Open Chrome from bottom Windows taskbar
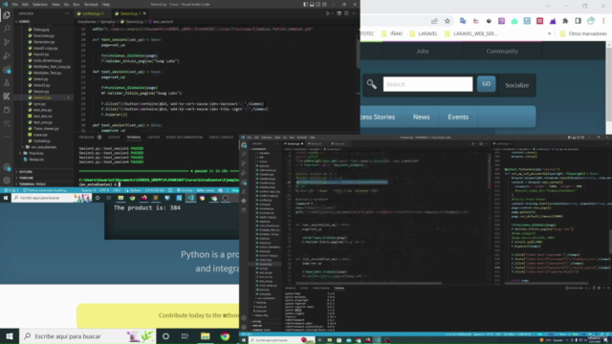The height and width of the screenshot is (344, 612). point(225,336)
